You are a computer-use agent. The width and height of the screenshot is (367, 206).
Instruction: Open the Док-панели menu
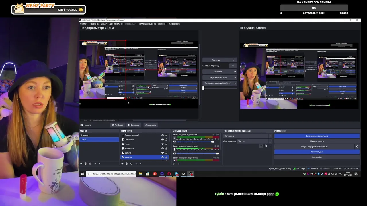pyautogui.click(x=116, y=24)
